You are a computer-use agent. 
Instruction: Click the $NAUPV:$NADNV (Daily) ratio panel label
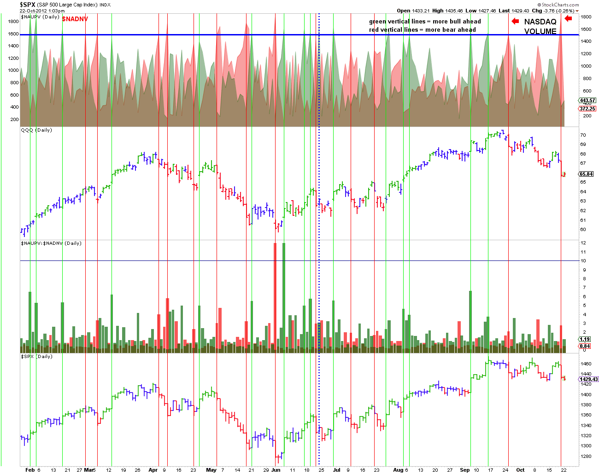pyautogui.click(x=51, y=243)
